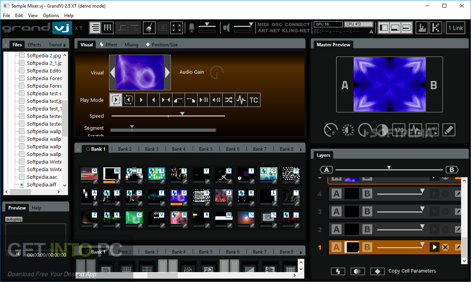Click the 1 Link button
471x282 pixels.
[x=455, y=28]
